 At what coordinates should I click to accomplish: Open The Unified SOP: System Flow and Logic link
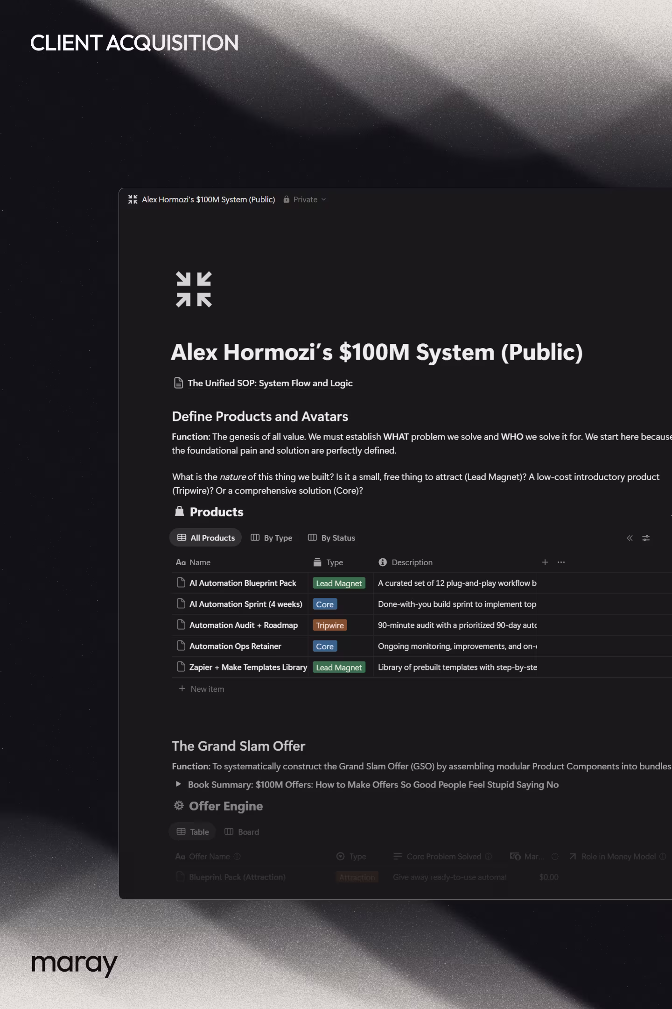click(x=270, y=383)
